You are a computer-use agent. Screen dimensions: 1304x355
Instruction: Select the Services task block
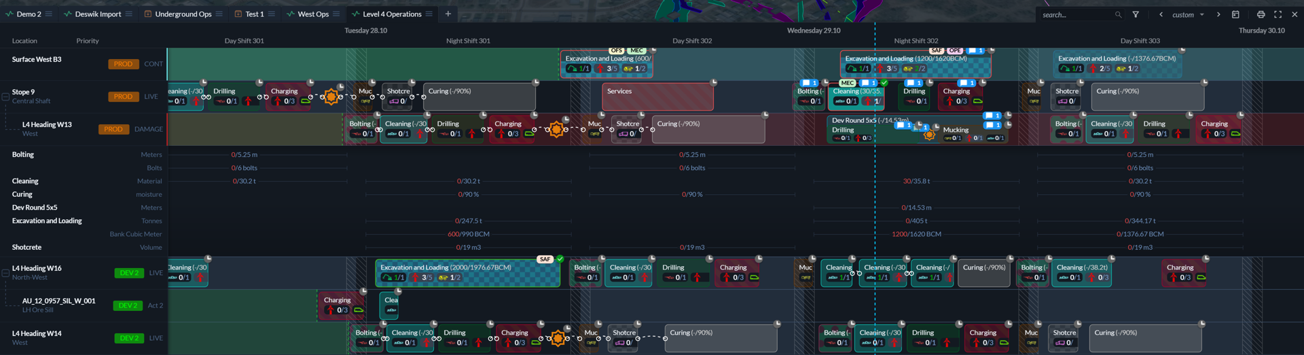click(657, 96)
